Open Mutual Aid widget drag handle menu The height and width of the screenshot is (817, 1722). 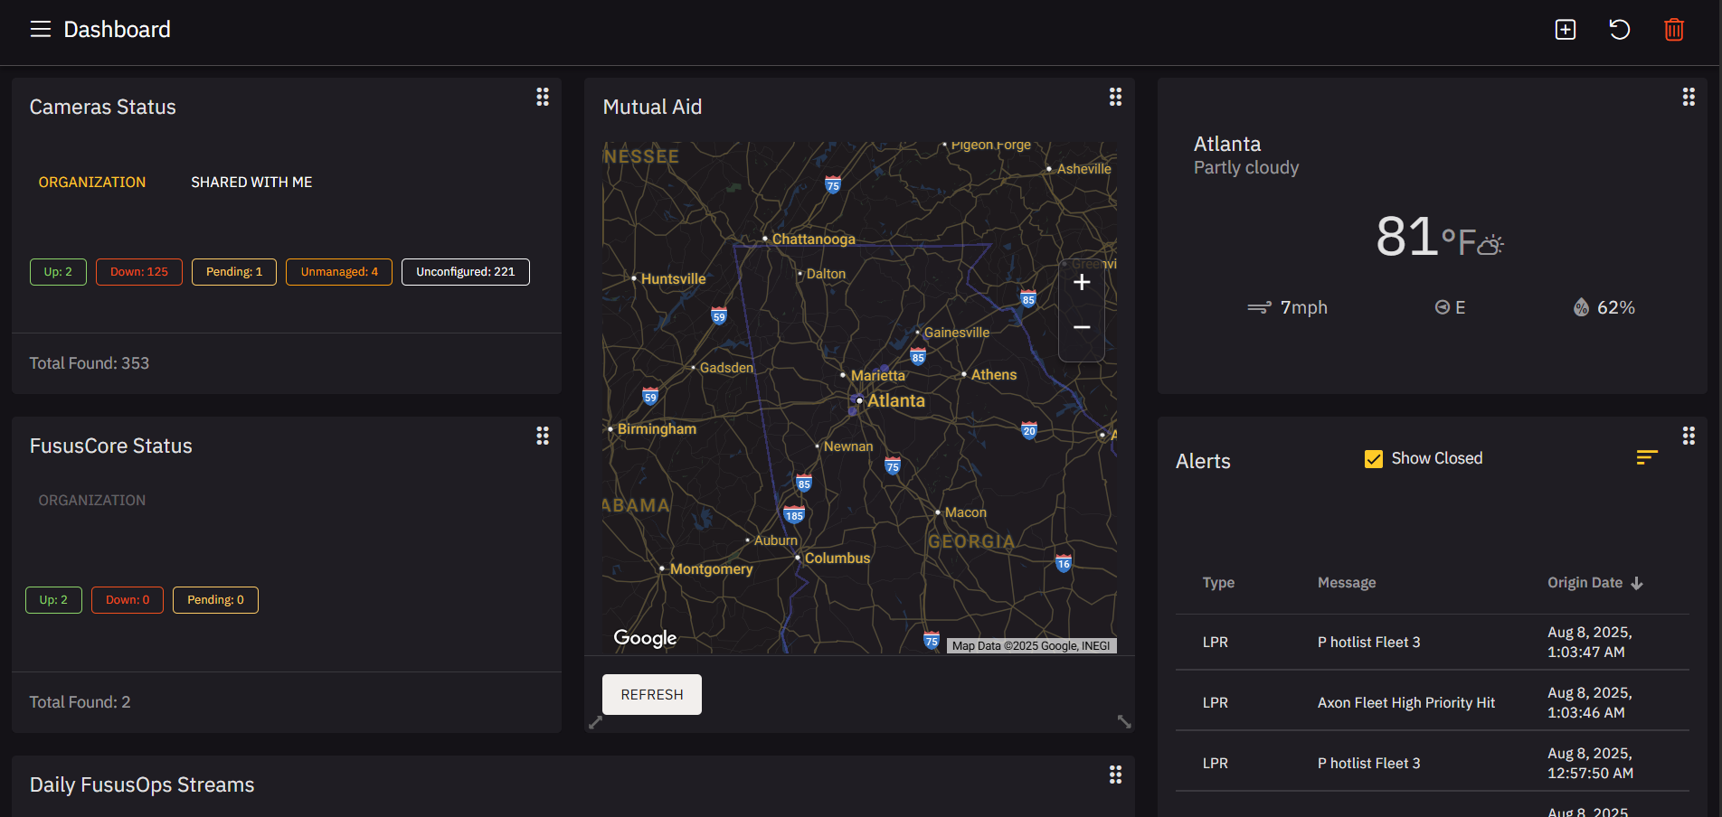click(x=1115, y=97)
